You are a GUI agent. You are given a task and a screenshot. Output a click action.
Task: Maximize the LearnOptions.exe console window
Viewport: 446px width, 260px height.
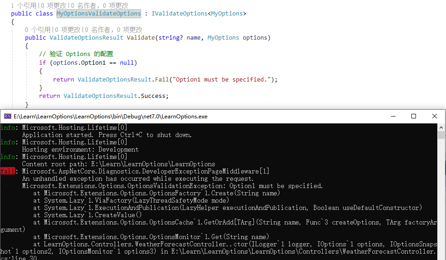click(x=414, y=116)
